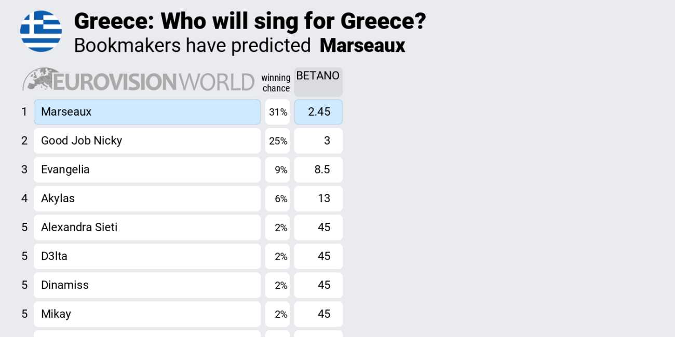
Task: Click the 45 odds for Alexandra Sieti
Action: [x=318, y=228]
